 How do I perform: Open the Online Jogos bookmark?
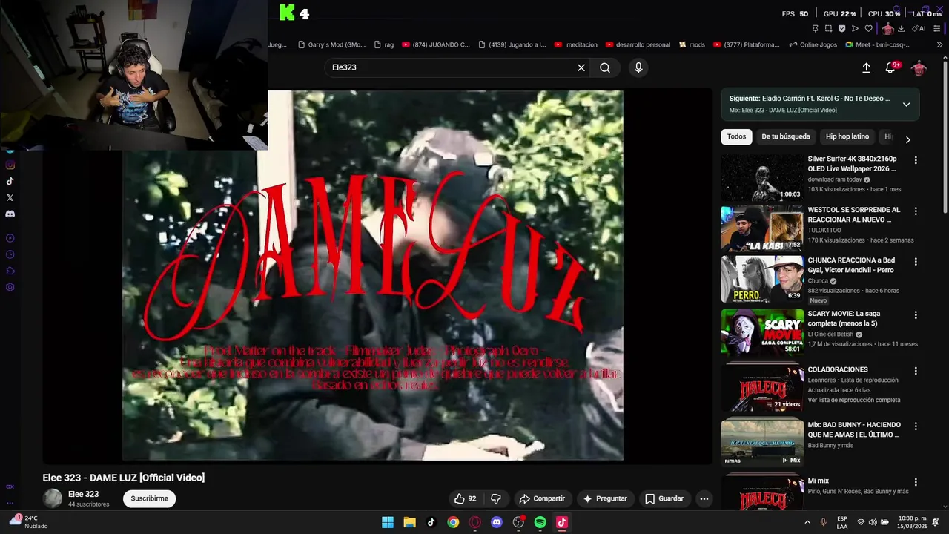click(813, 44)
